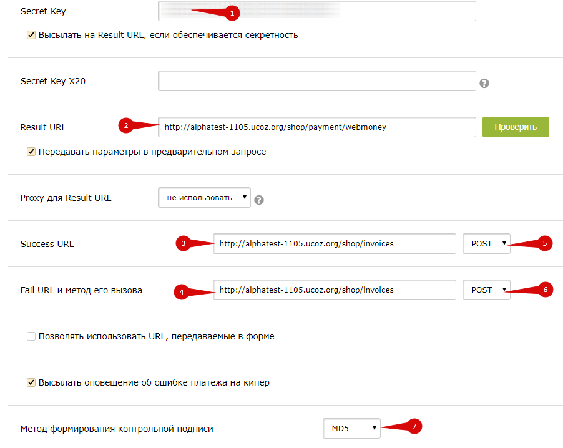
Task: Click red annotation marker number 2
Action: pos(126,125)
